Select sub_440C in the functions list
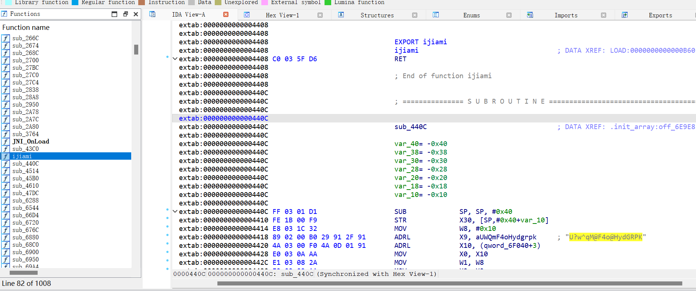The height and width of the screenshot is (291, 696). click(x=26, y=164)
